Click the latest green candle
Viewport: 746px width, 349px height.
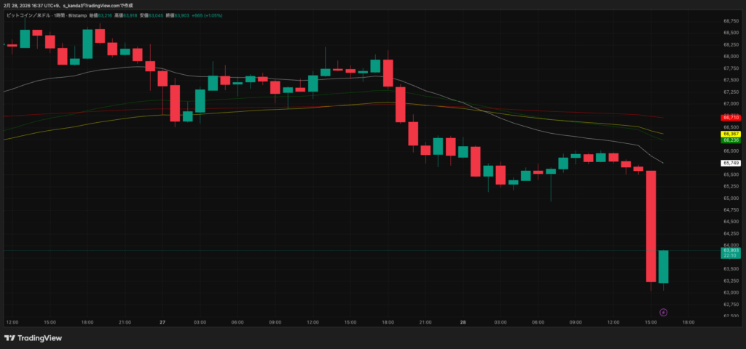[664, 267]
